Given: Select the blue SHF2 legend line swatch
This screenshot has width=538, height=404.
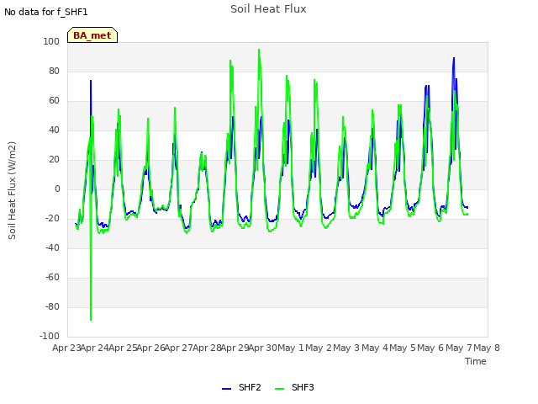Looking at the screenshot, I should [226, 389].
